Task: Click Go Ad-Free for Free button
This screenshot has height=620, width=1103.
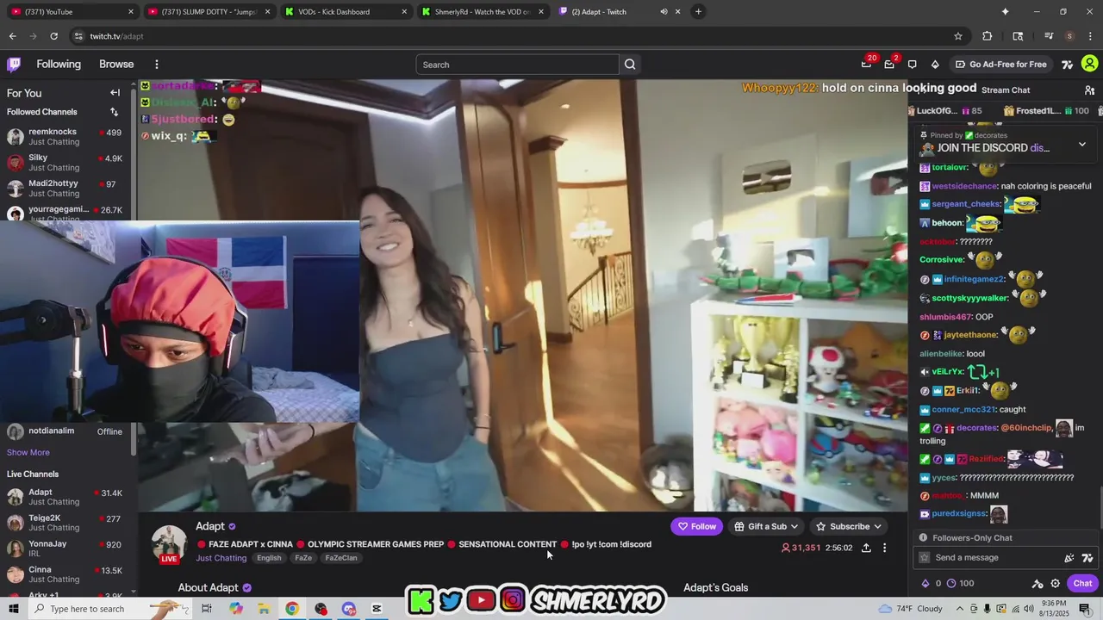Action: (x=1001, y=65)
